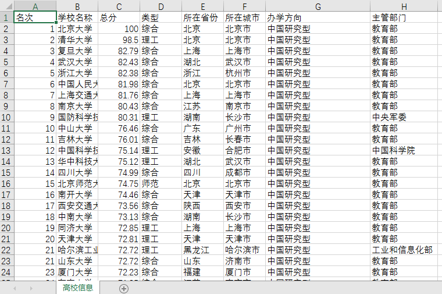This screenshot has height=294, width=442.
Task: Click the 所在省份 header cell
Action: tap(202, 17)
